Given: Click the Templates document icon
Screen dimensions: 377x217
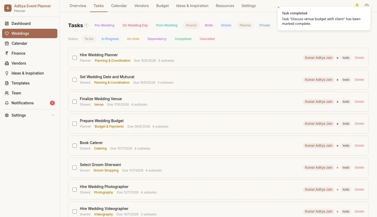Looking at the screenshot, I should point(7,83).
